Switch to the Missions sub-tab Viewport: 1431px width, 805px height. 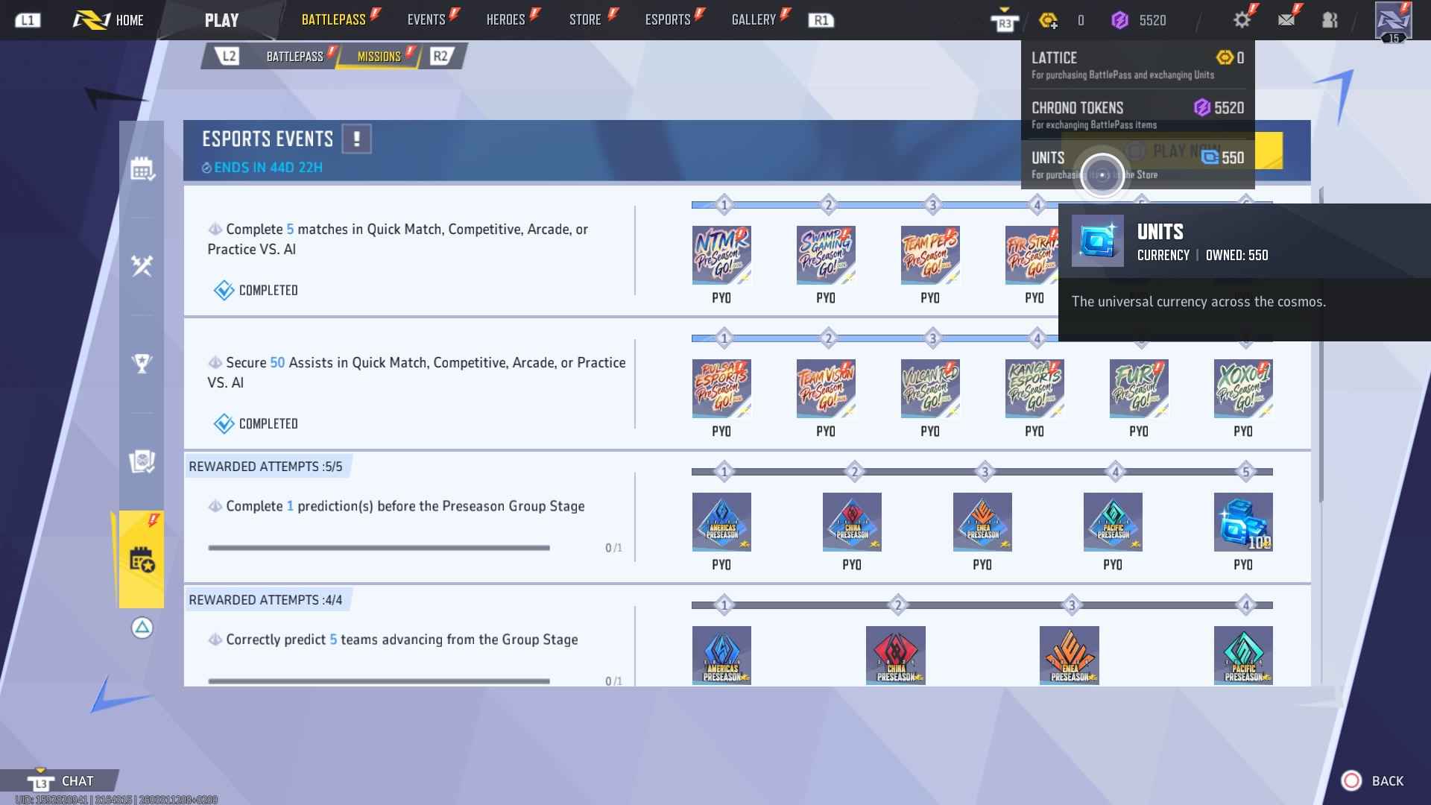pos(379,57)
